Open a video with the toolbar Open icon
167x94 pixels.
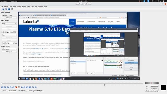tap(3, 9)
